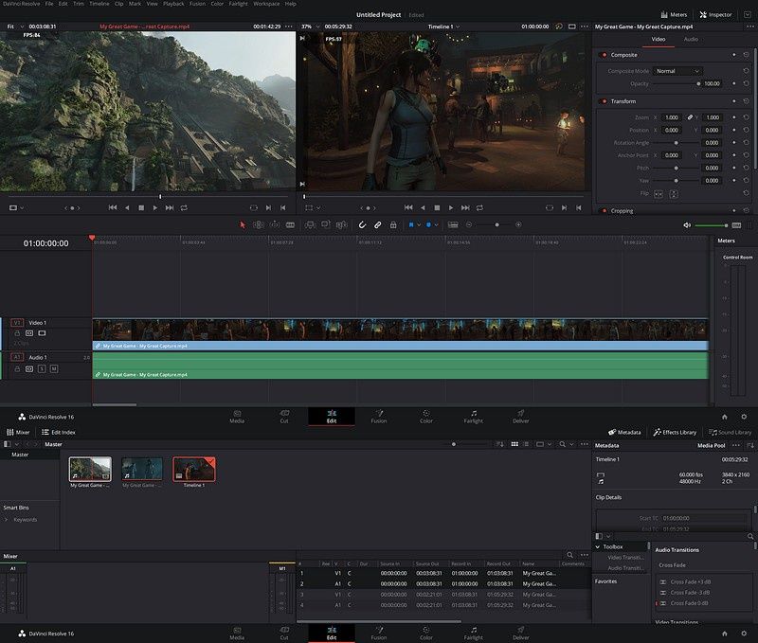This screenshot has width=758, height=643.
Task: Collapse the Toolbox tree item
Action: pos(598,546)
